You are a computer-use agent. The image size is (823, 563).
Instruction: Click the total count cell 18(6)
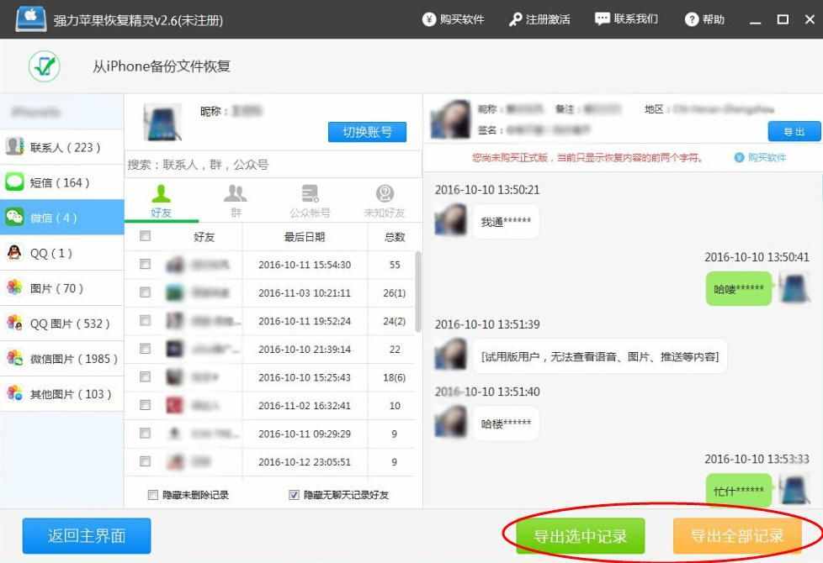[394, 377]
